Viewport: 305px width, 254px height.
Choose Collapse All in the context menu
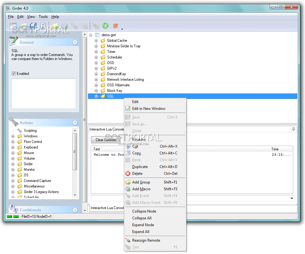click(x=155, y=218)
